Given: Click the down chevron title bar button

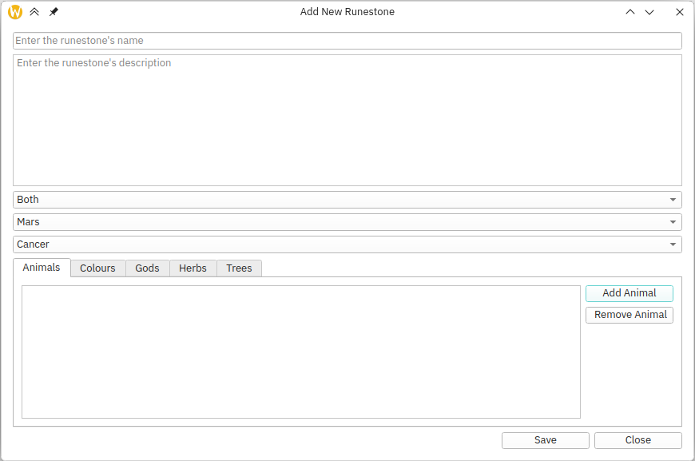Looking at the screenshot, I should click(649, 12).
